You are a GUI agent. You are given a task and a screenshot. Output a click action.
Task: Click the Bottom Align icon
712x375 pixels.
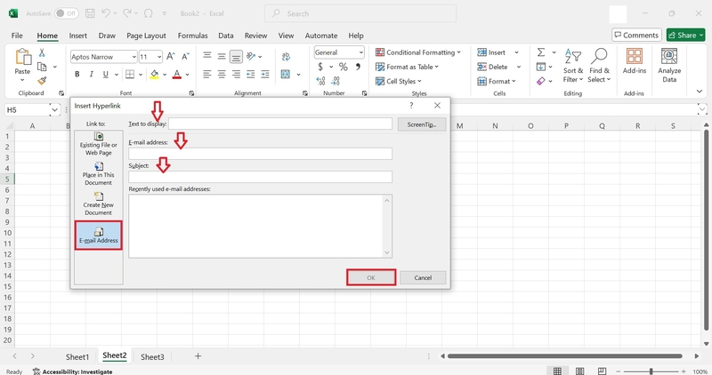pos(236,56)
